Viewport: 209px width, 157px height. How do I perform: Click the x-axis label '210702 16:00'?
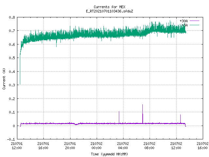[202, 146]
